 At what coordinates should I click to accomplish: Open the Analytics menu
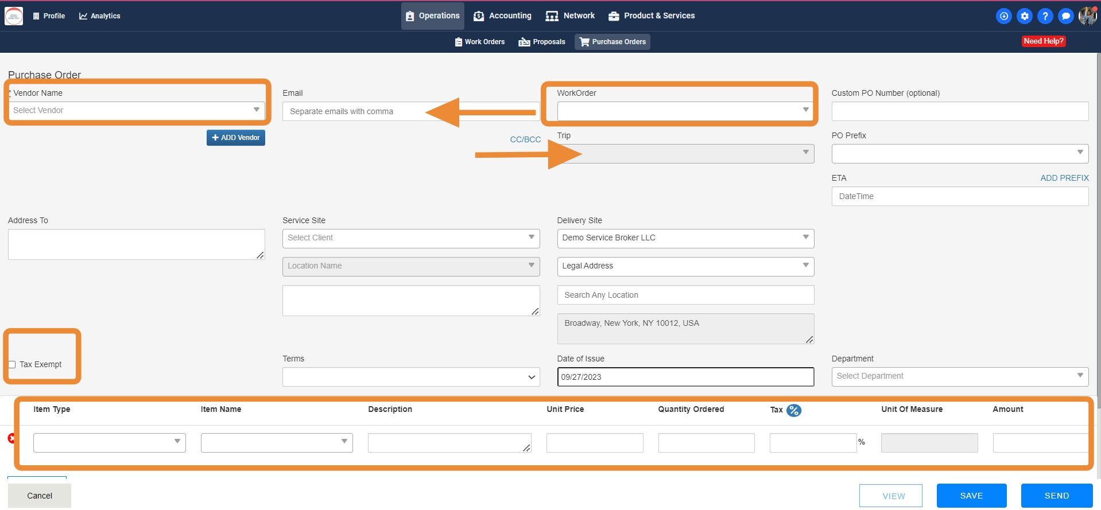click(x=100, y=16)
